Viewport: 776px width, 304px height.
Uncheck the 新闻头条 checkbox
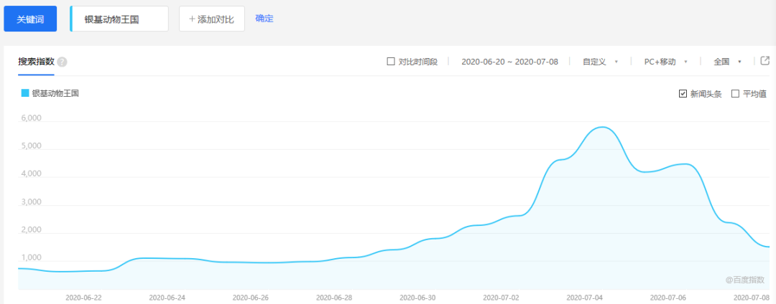[683, 94]
